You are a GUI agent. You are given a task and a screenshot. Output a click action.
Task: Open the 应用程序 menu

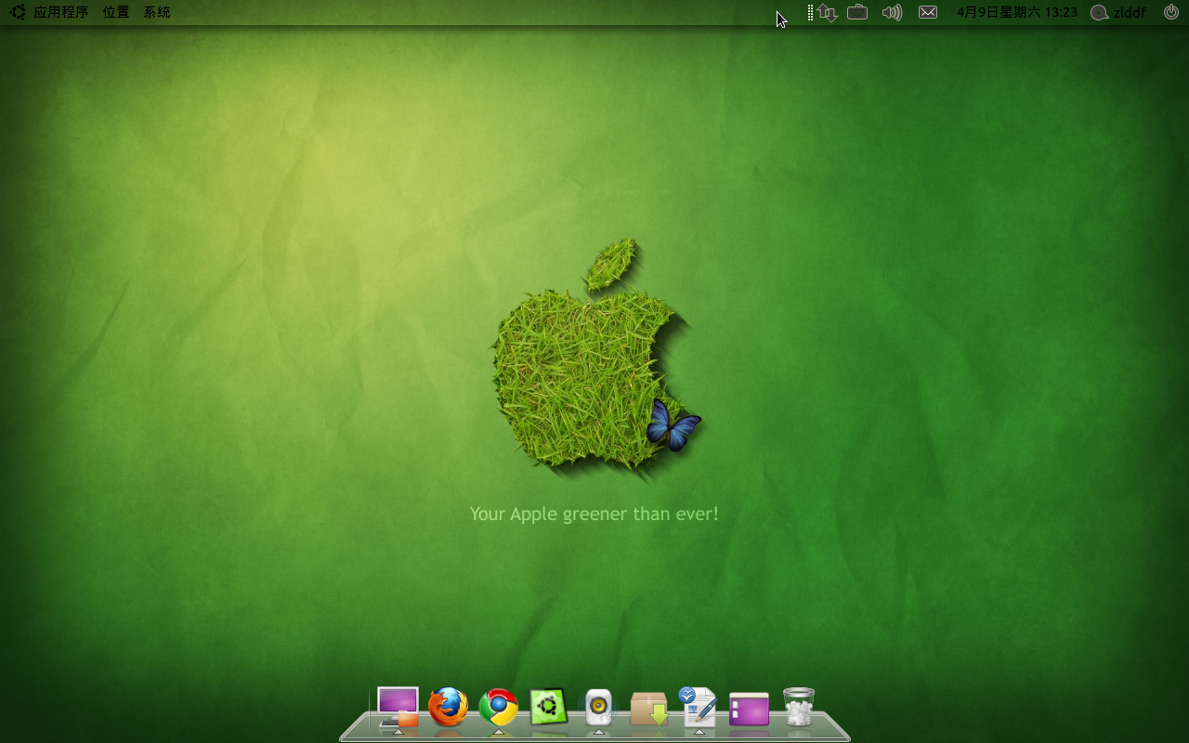61,12
